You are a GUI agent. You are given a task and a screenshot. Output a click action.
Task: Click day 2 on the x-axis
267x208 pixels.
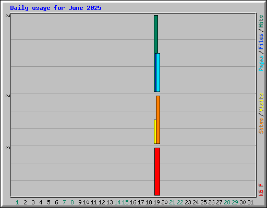(25, 202)
